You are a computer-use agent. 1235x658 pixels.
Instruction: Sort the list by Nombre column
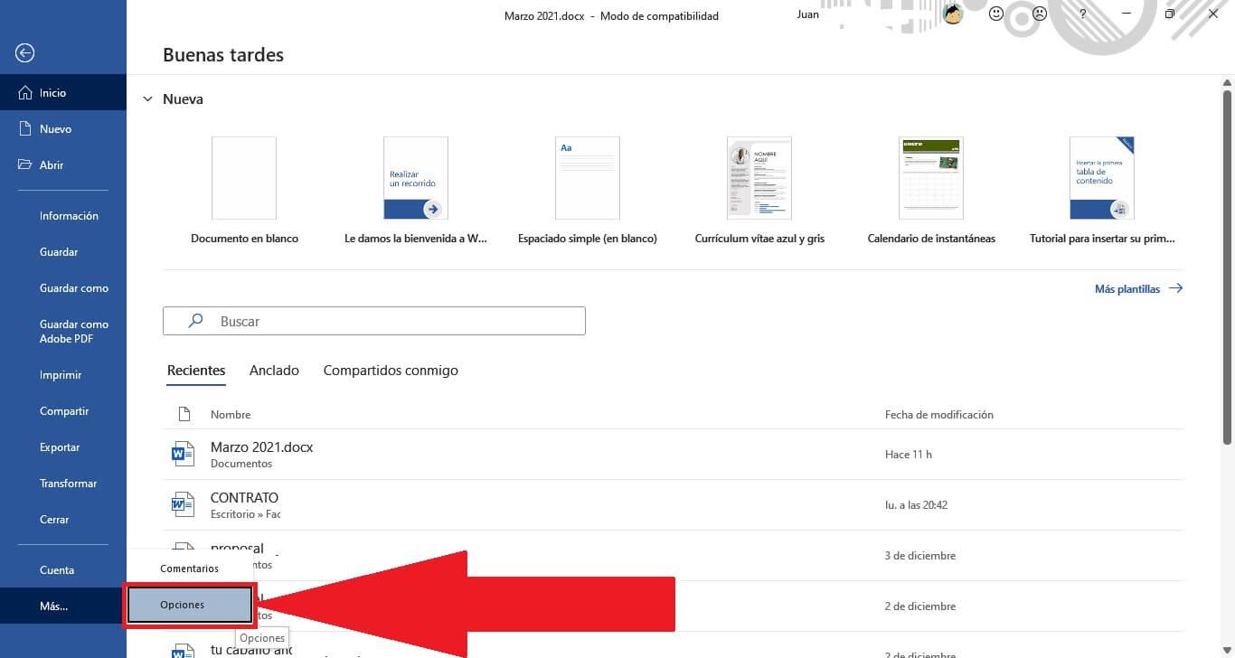click(231, 415)
